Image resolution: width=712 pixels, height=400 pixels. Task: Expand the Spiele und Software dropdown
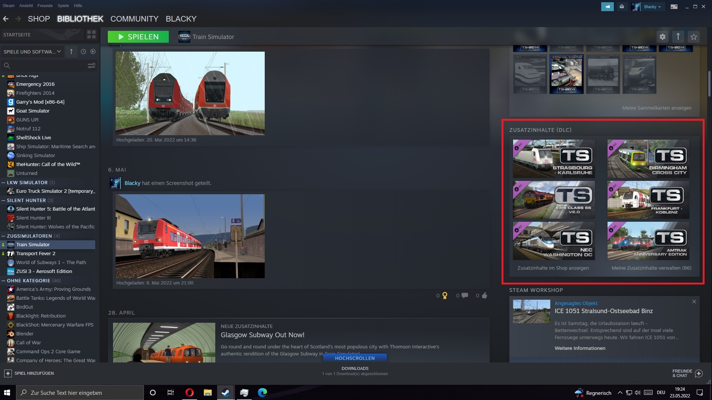click(x=32, y=52)
